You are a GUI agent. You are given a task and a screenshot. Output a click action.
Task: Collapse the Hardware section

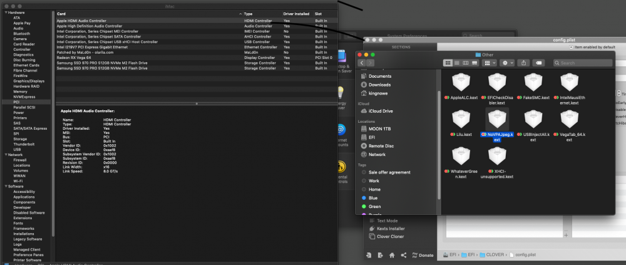pyautogui.click(x=5, y=13)
